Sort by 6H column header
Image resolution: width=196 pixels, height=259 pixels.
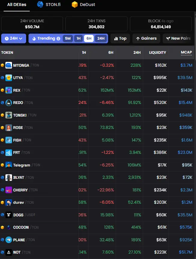(x=111, y=53)
